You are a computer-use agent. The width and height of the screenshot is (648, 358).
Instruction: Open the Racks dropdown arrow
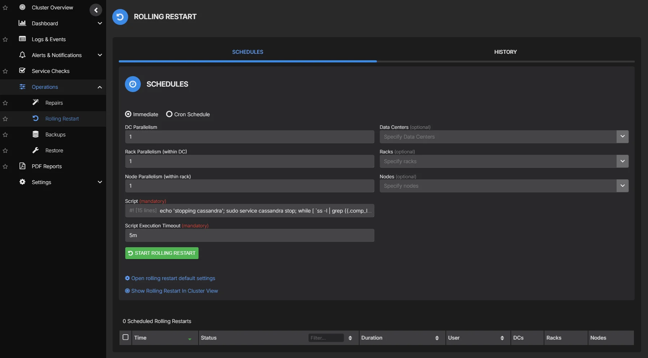(x=622, y=161)
